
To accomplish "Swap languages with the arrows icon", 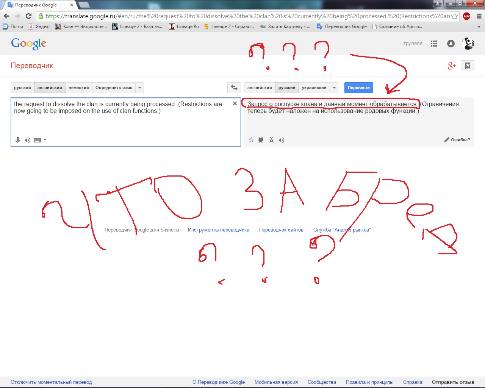I will pos(234,88).
